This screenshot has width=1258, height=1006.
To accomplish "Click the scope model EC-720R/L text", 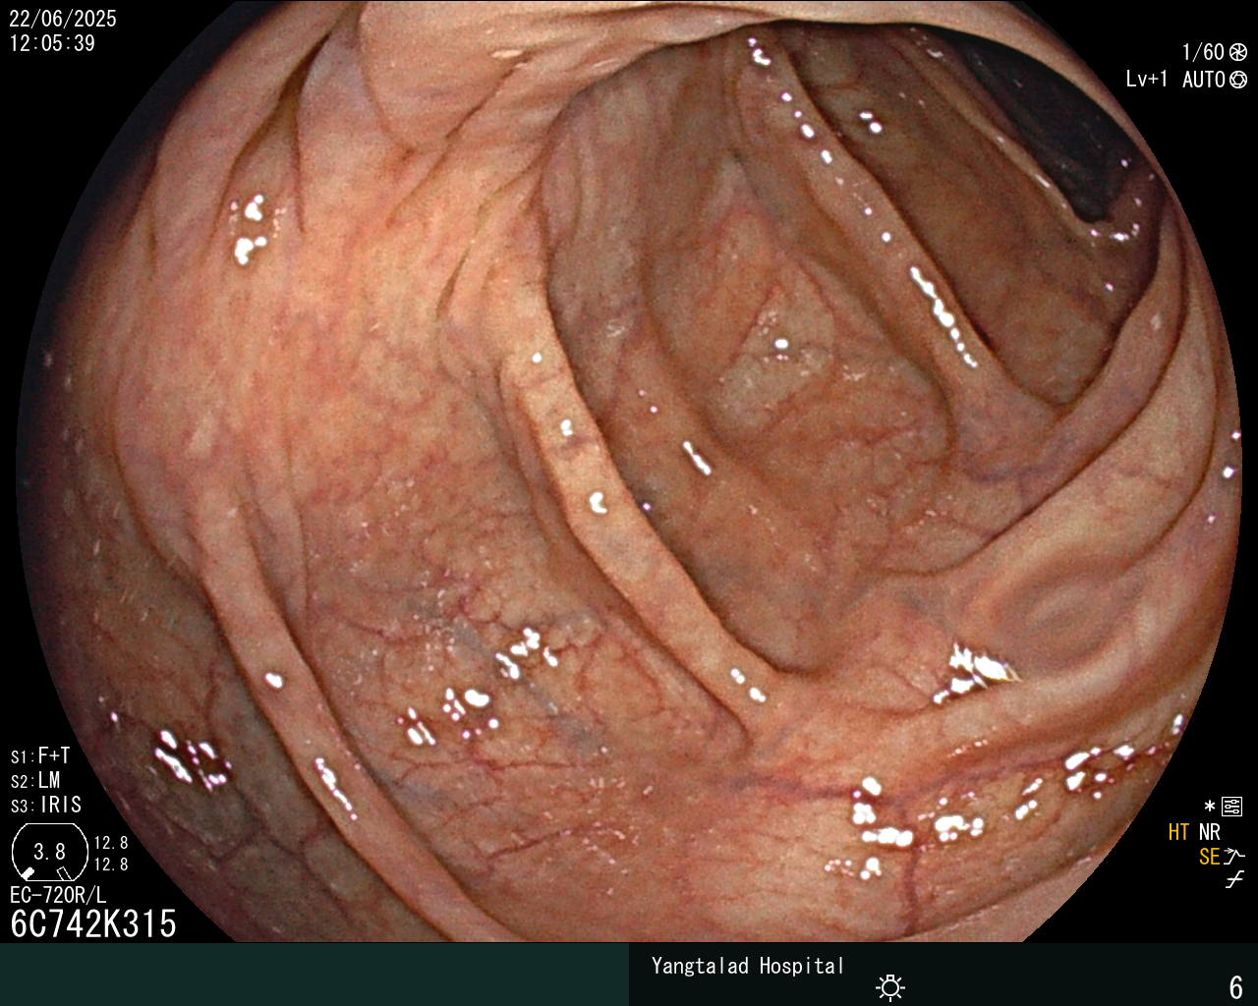I will tap(58, 895).
